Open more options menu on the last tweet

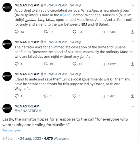pyautogui.click(x=132, y=106)
